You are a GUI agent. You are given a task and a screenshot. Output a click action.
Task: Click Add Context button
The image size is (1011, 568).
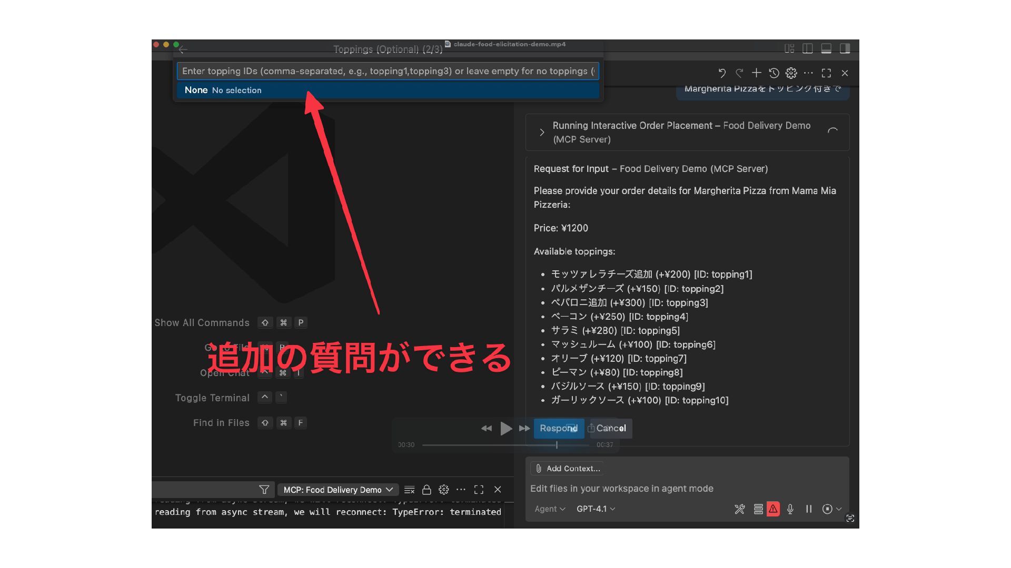pos(568,468)
